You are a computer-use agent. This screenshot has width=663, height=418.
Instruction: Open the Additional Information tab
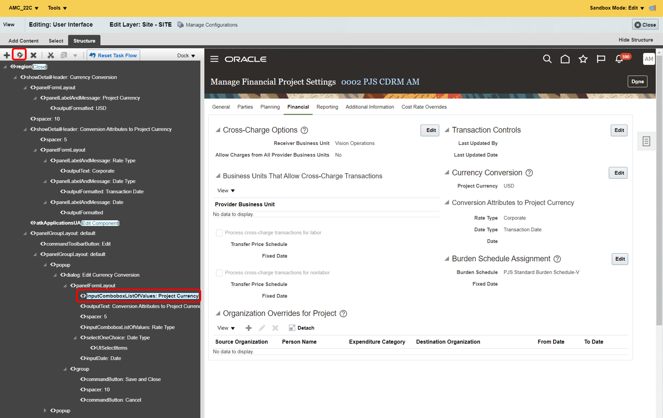(370, 107)
